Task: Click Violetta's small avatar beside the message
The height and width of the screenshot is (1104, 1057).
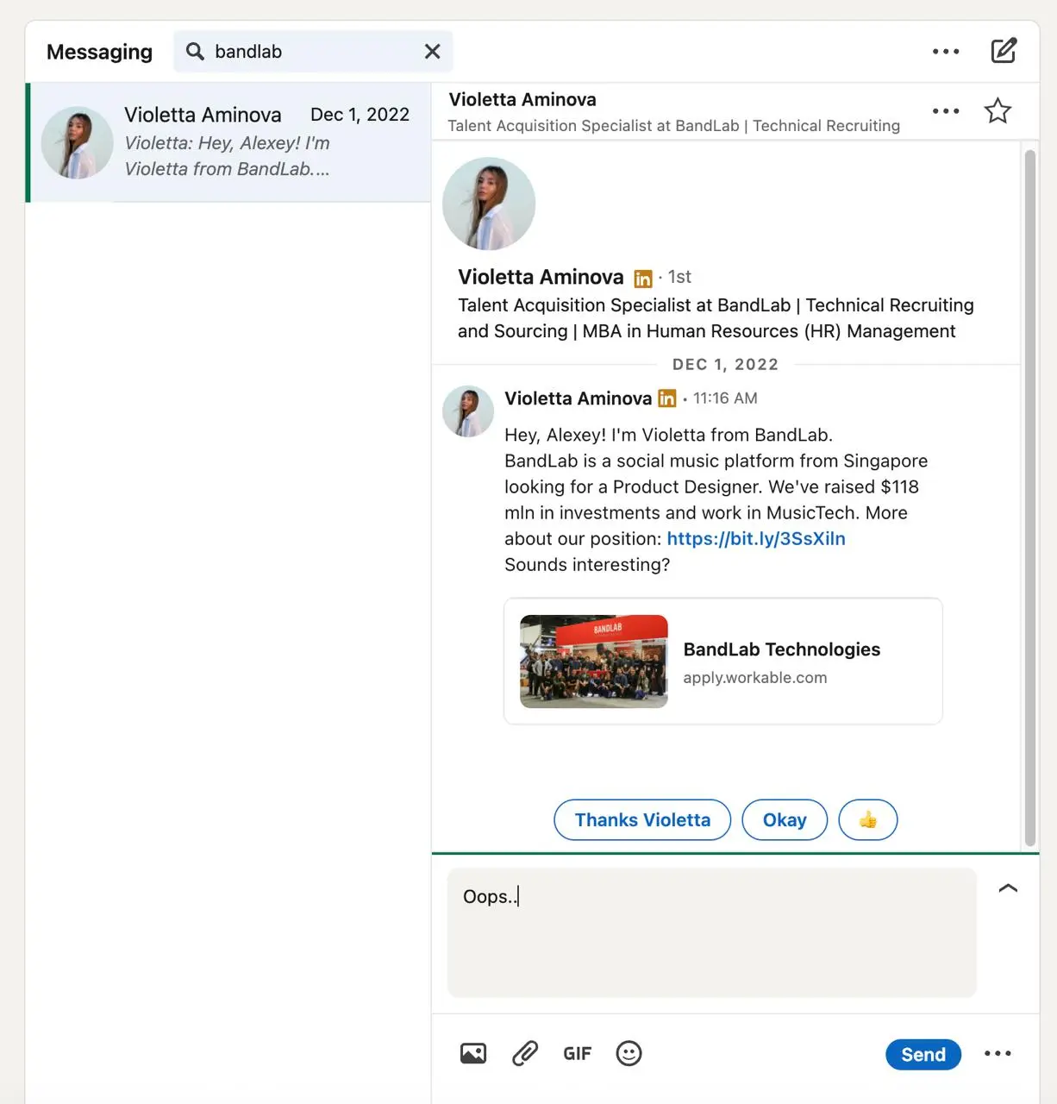Action: pyautogui.click(x=468, y=411)
